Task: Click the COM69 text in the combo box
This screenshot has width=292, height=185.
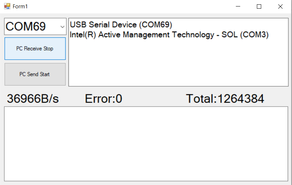Action: pyautogui.click(x=25, y=26)
